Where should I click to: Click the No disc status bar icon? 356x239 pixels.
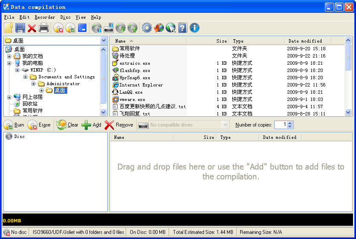[6, 232]
